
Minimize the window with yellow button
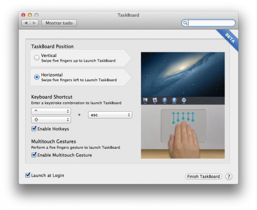(x=30, y=15)
